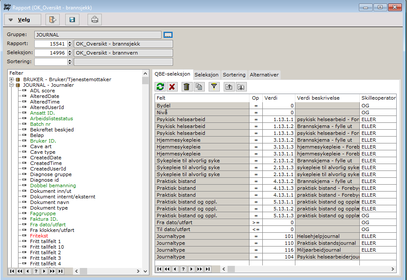Image resolution: width=407 pixels, height=280 pixels.
Task: Click the field tree scroll up arrow
Action: tap(146, 73)
